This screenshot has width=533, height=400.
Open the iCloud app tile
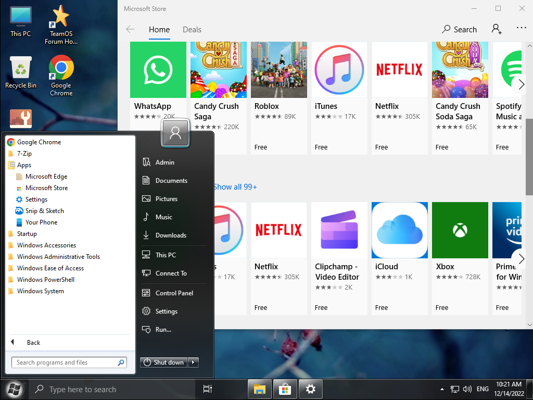tap(399, 230)
